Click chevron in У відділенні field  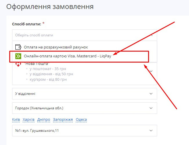coord(151,94)
